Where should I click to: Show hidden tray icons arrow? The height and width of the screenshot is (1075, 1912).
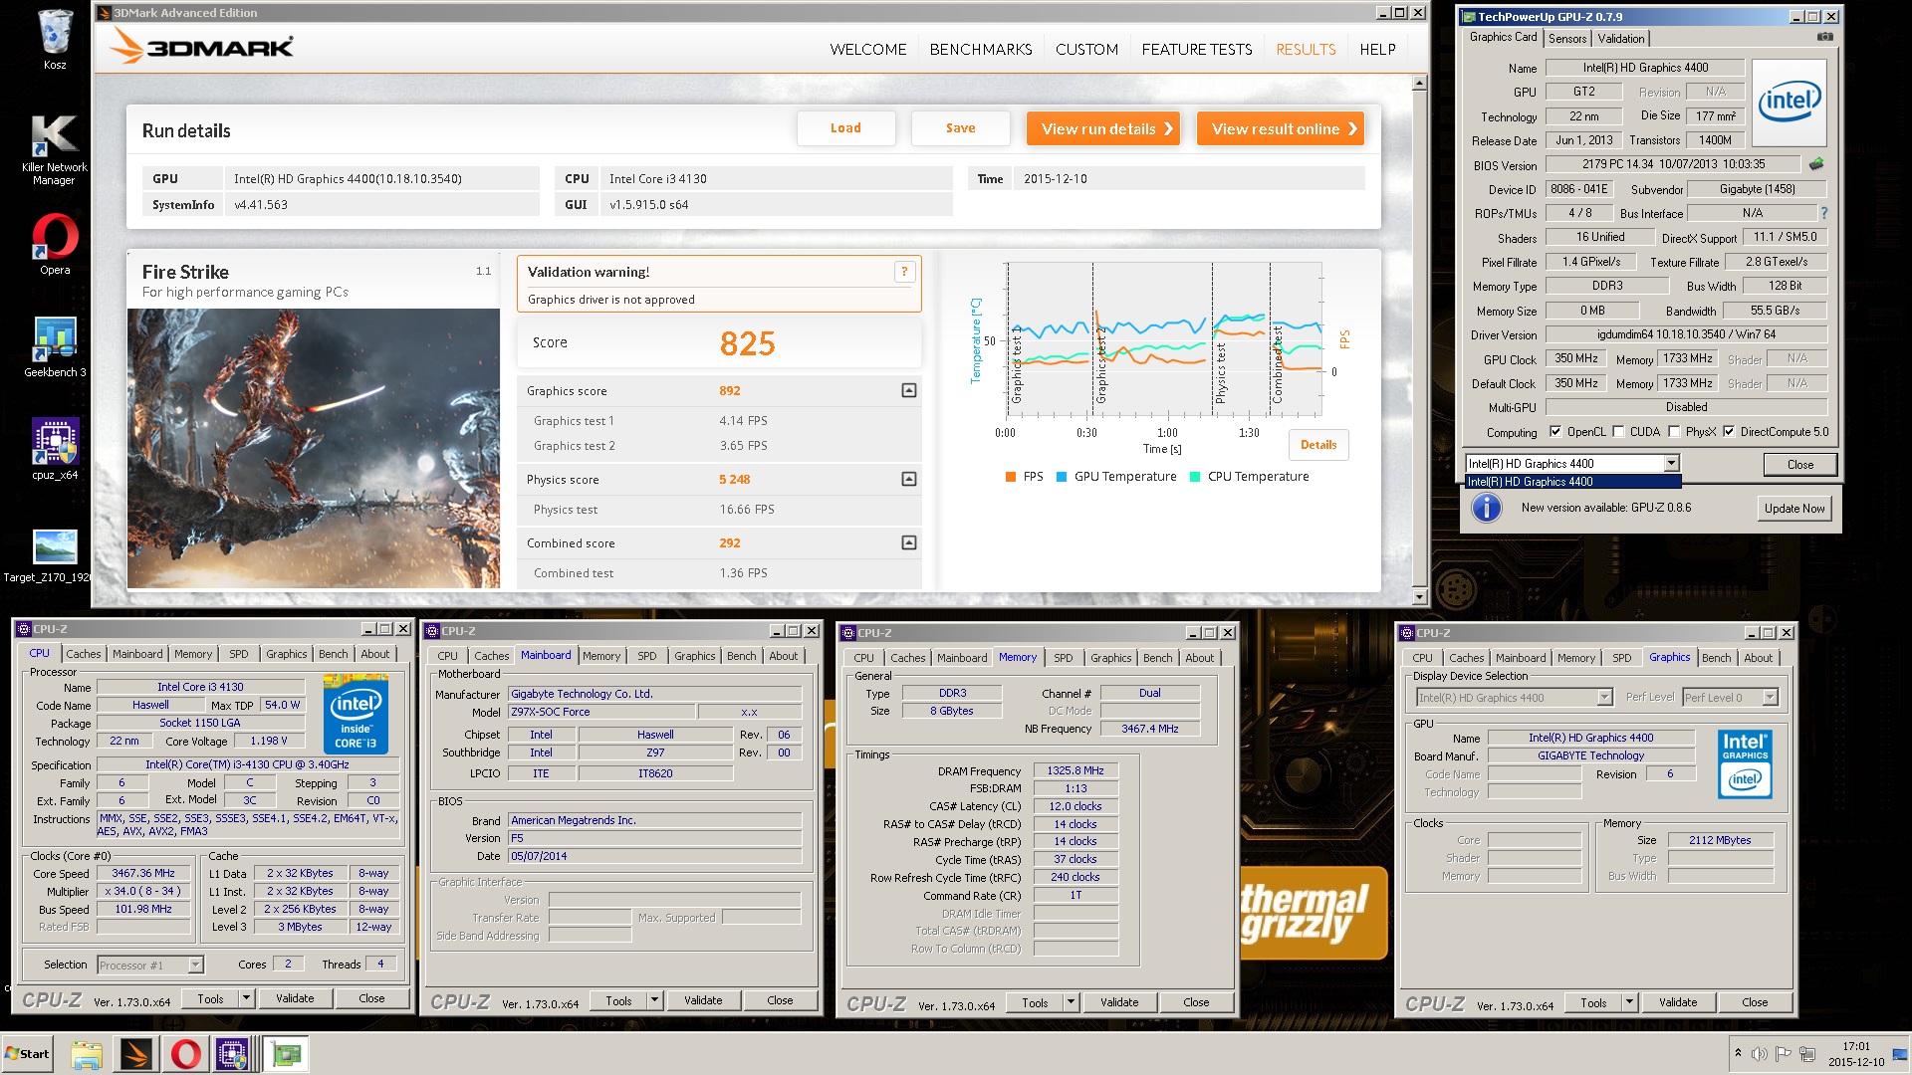[1738, 1053]
